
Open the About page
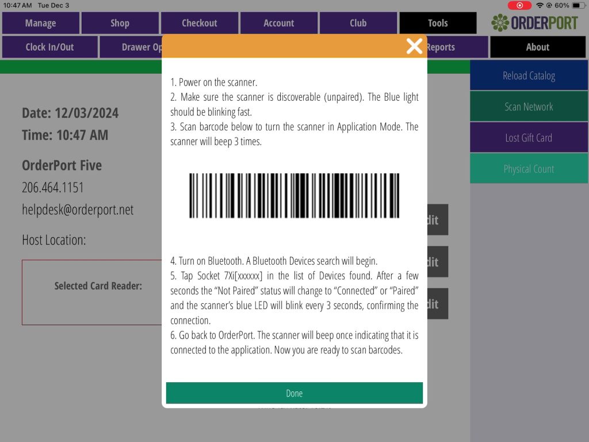point(537,47)
